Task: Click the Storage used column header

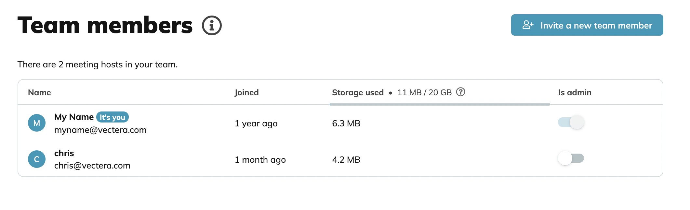Action: pyautogui.click(x=358, y=93)
